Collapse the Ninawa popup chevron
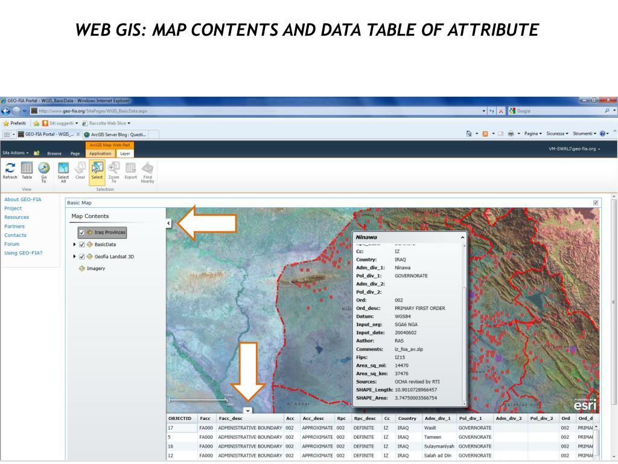Image resolution: width=618 pixels, height=464 pixels. 462,237
